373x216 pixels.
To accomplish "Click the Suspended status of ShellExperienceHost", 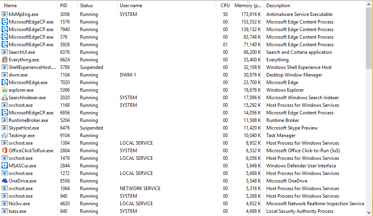I will click(92, 67).
